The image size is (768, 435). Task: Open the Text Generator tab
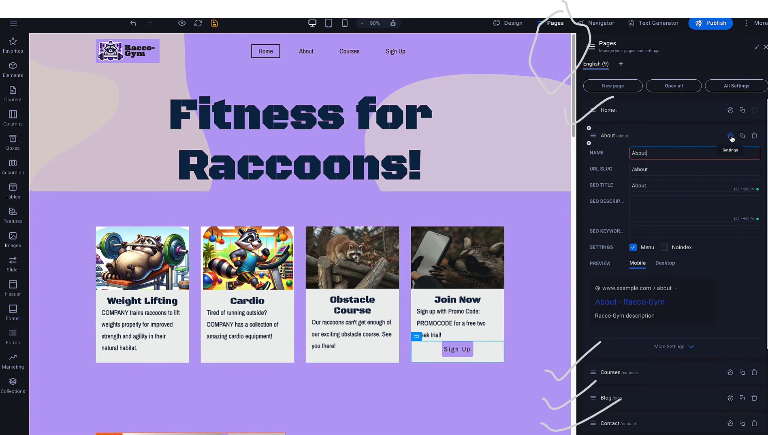point(653,23)
